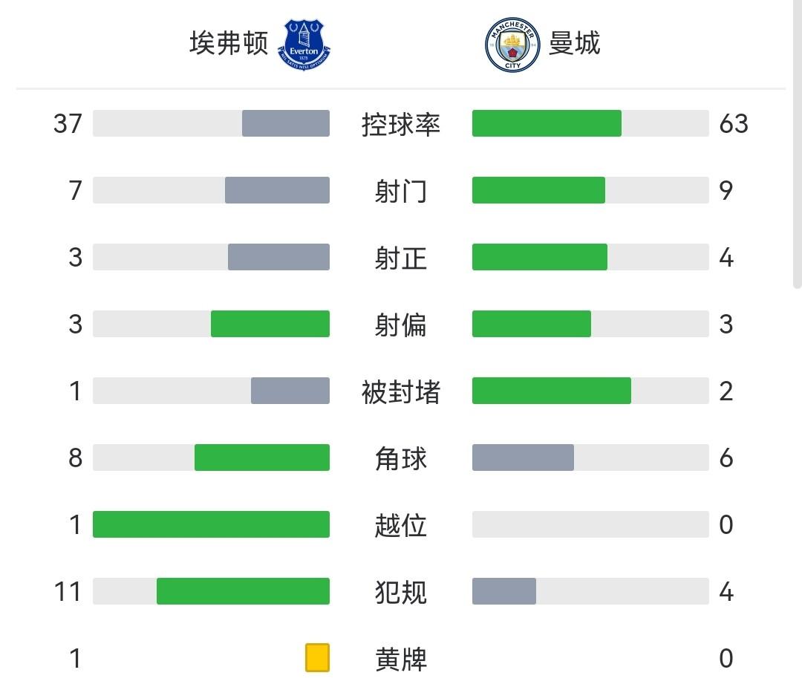The image size is (802, 687).
Task: Open the 埃弗顿 team name link
Action: pos(228,43)
